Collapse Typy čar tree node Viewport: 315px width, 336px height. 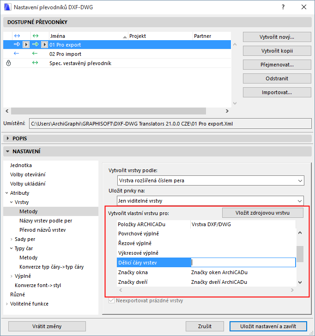pyautogui.click(x=12, y=248)
